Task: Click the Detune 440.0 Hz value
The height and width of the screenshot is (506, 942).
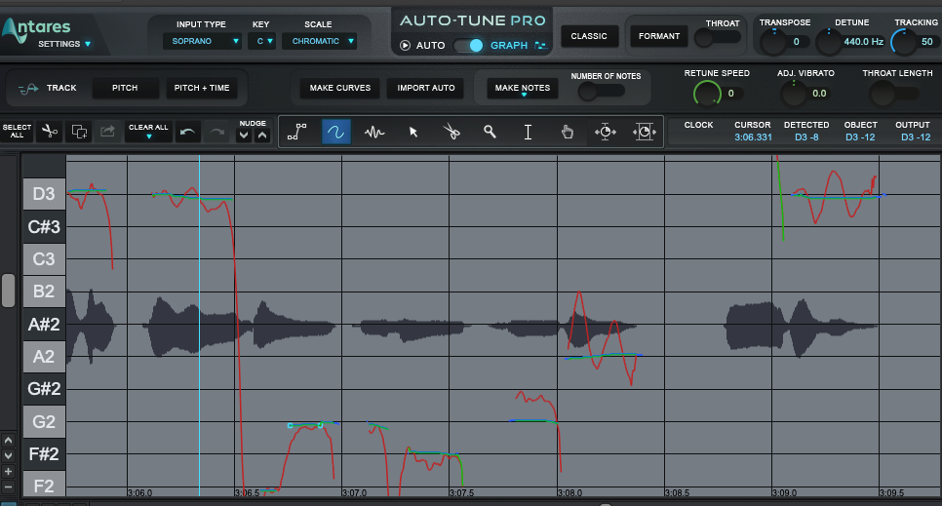Action: [863, 42]
